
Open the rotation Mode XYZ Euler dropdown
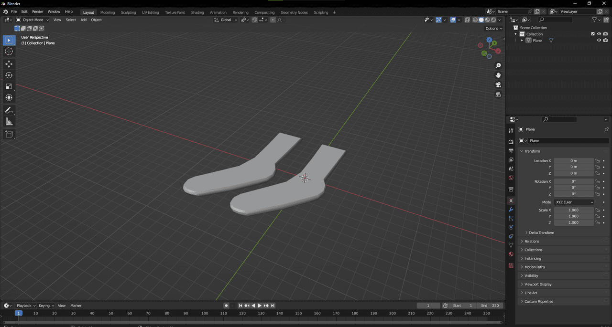(x=574, y=202)
